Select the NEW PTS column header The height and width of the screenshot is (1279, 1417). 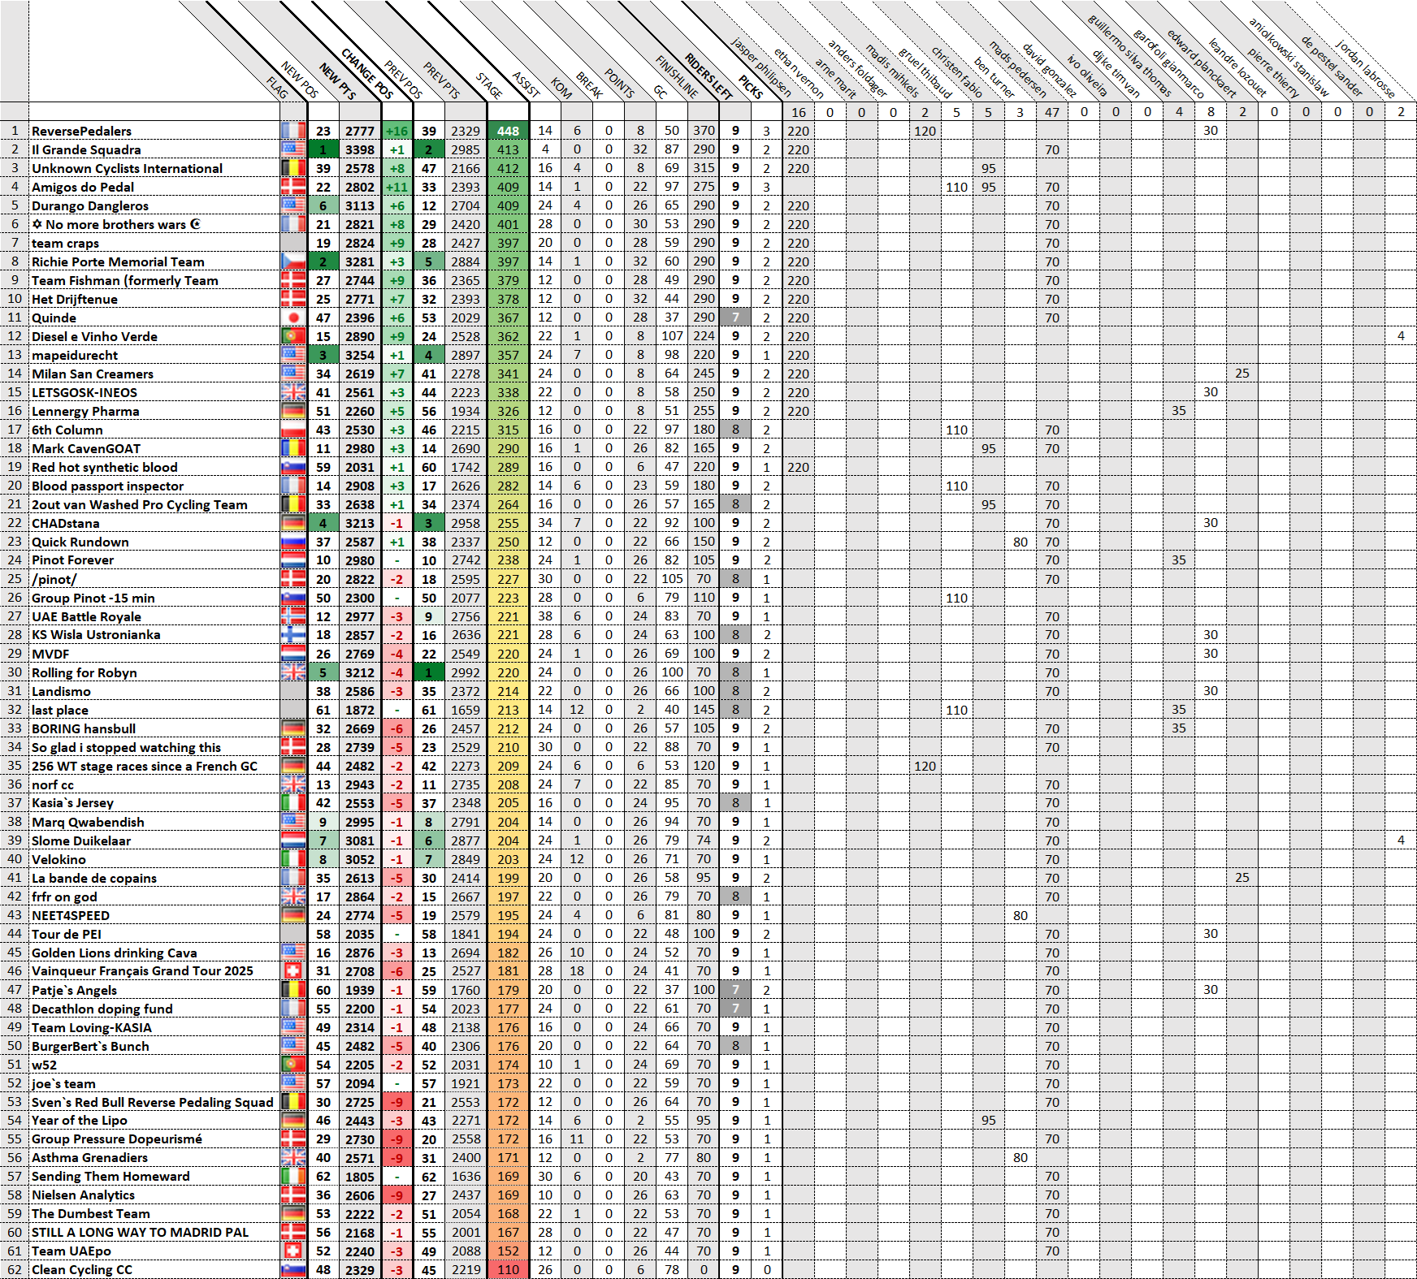[337, 80]
